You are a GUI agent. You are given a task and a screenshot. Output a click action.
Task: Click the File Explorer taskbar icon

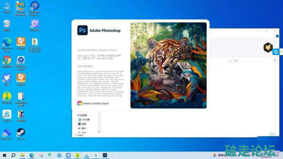point(23,155)
